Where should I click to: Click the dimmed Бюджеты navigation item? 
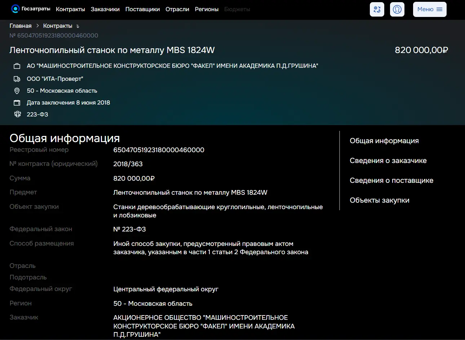pyautogui.click(x=237, y=9)
